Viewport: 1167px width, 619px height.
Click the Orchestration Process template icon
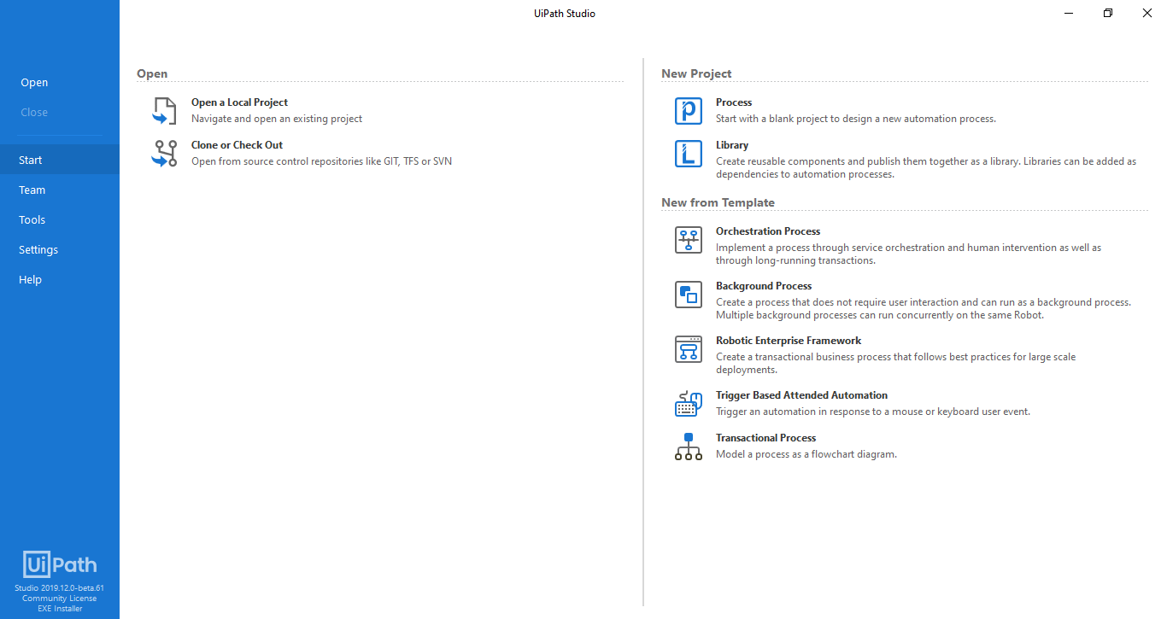coord(689,240)
